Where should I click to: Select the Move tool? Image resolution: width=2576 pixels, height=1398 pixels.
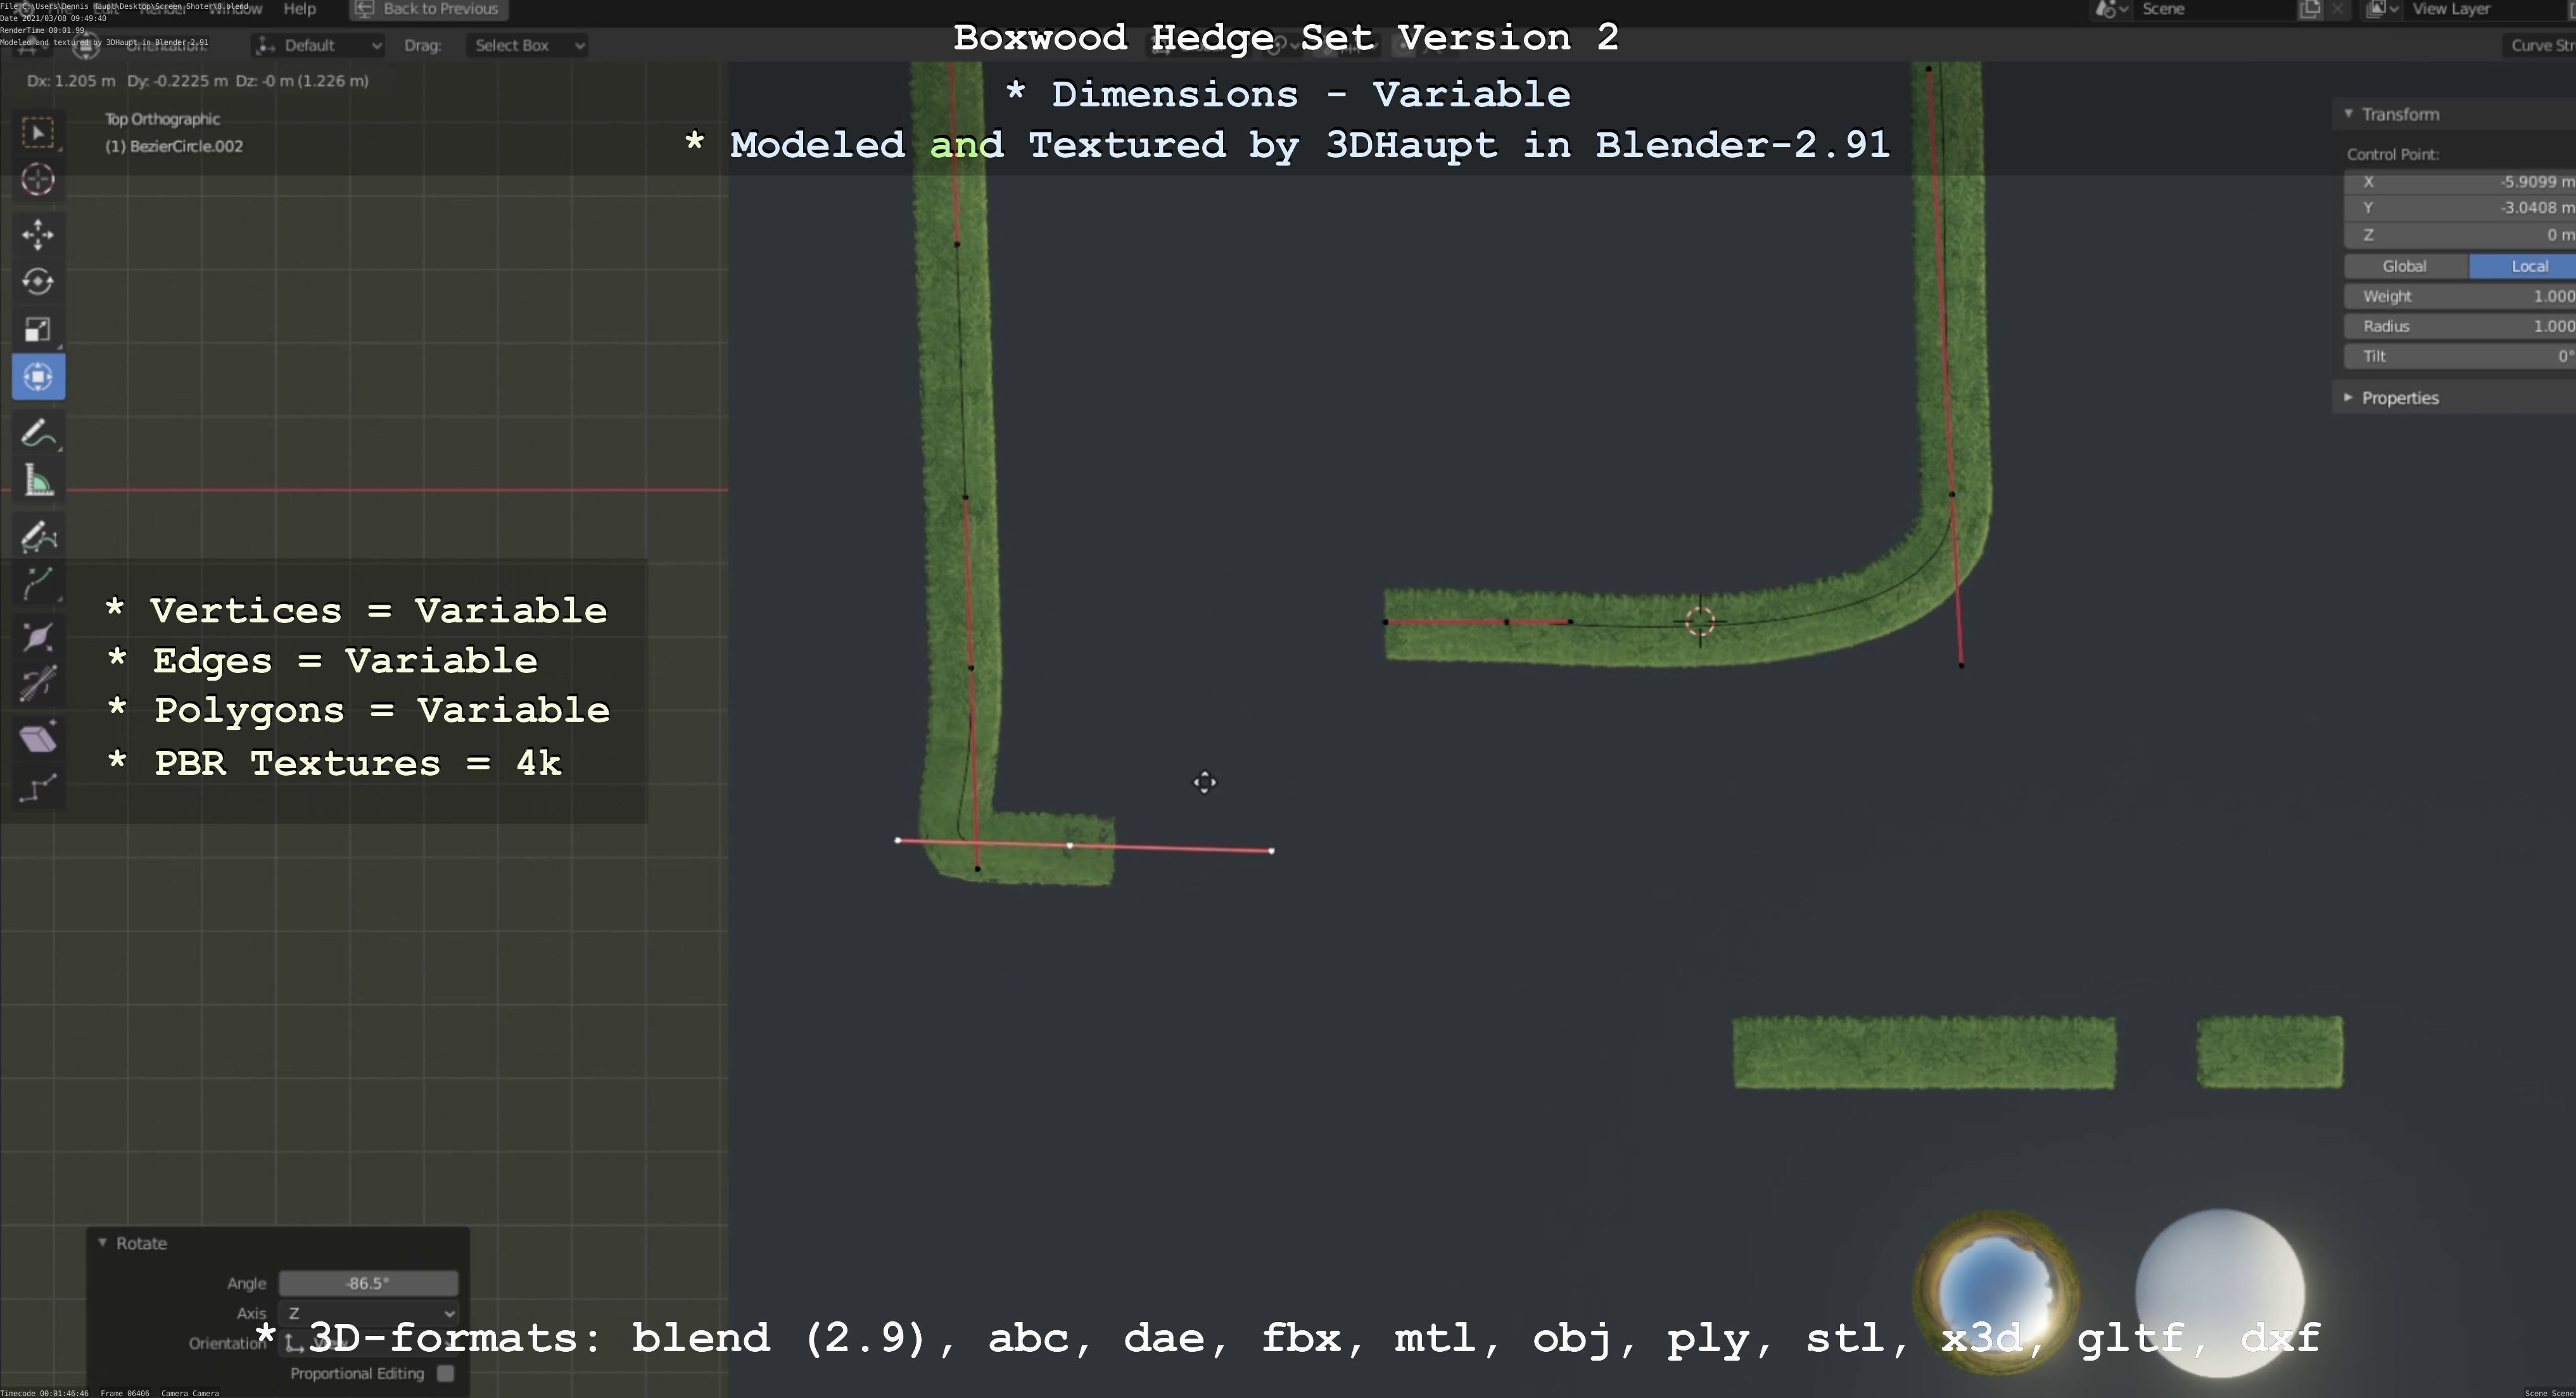tap(38, 235)
